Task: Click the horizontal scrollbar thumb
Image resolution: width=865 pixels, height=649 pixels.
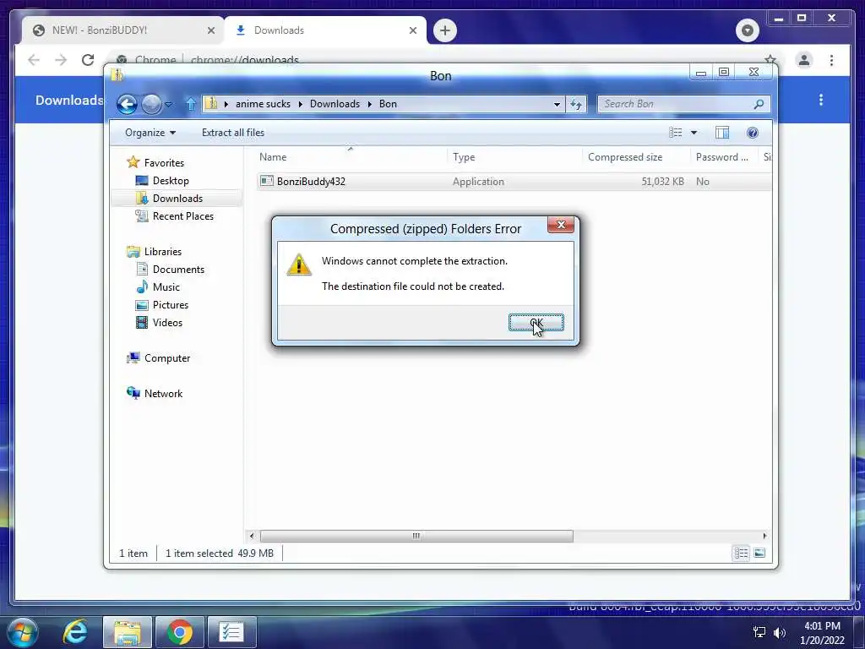Action: 416,536
